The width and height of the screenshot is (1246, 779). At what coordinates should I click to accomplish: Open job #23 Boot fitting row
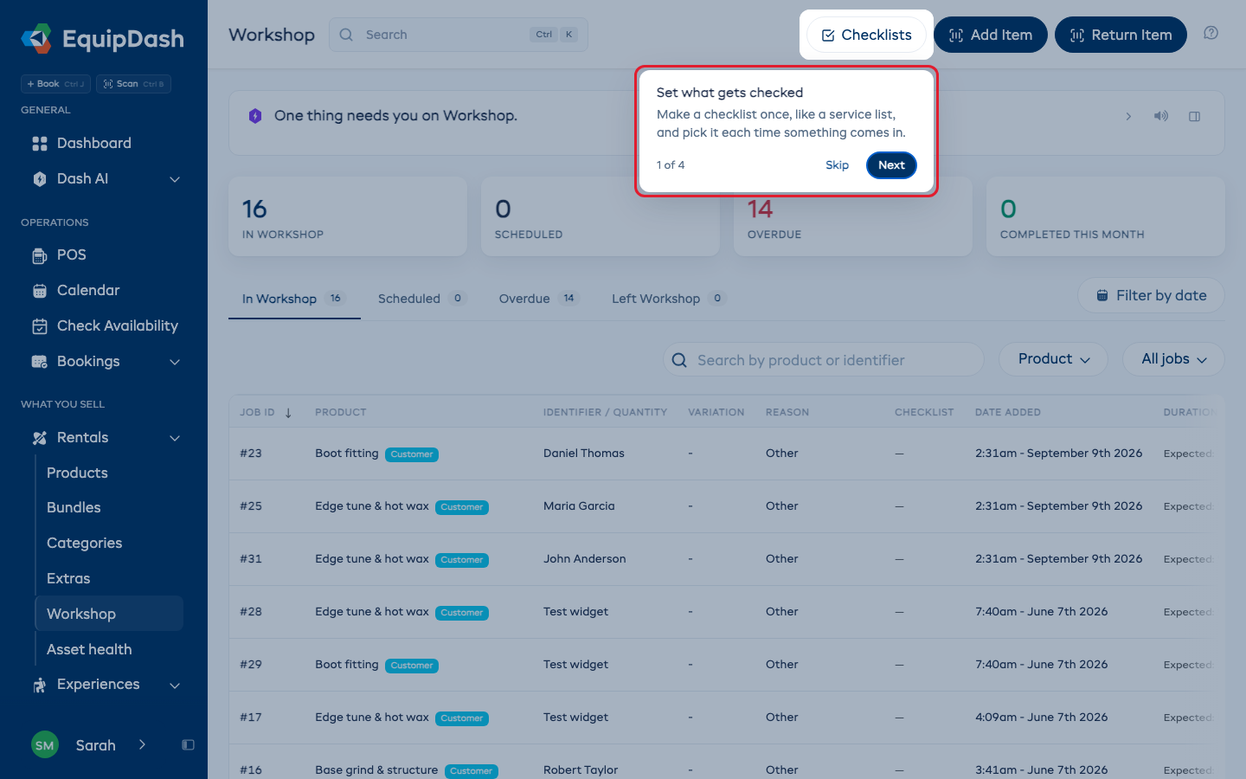click(x=727, y=454)
